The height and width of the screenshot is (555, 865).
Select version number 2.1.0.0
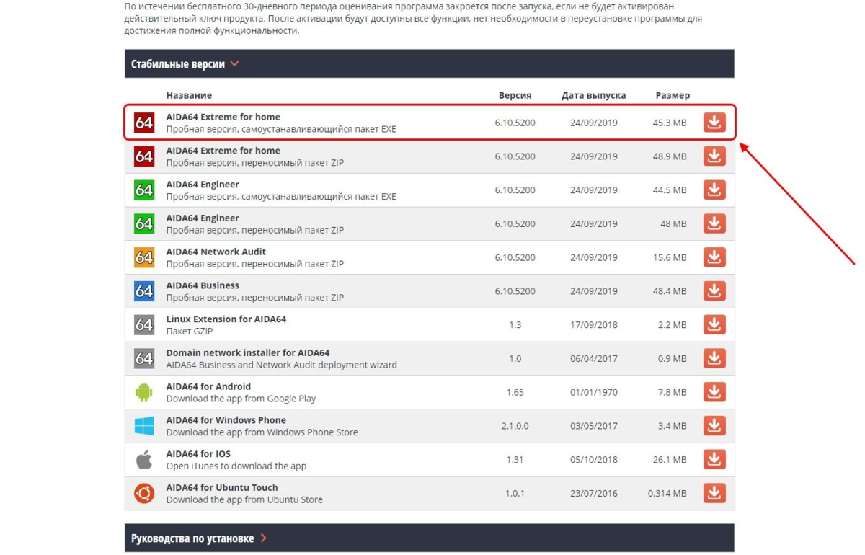(x=515, y=426)
